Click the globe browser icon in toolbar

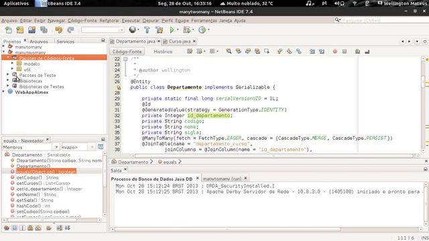[x=133, y=29]
